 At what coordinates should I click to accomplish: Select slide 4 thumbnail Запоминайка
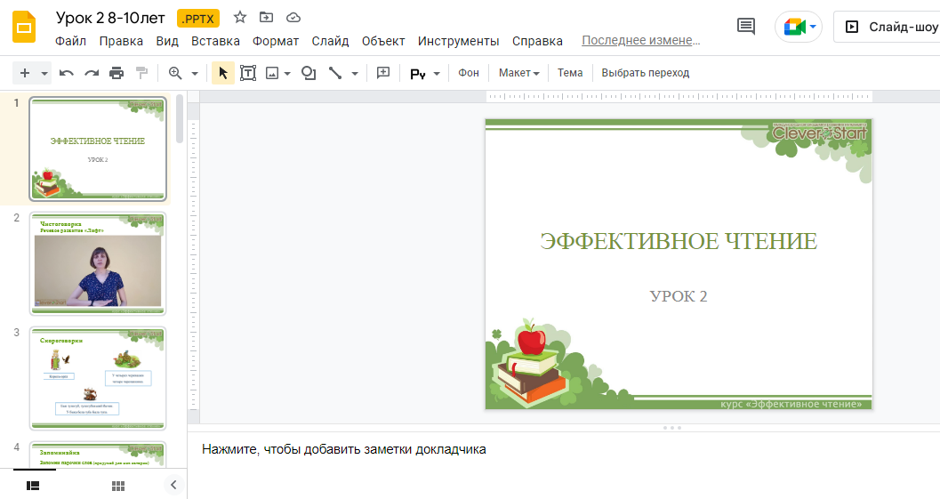tap(98, 455)
